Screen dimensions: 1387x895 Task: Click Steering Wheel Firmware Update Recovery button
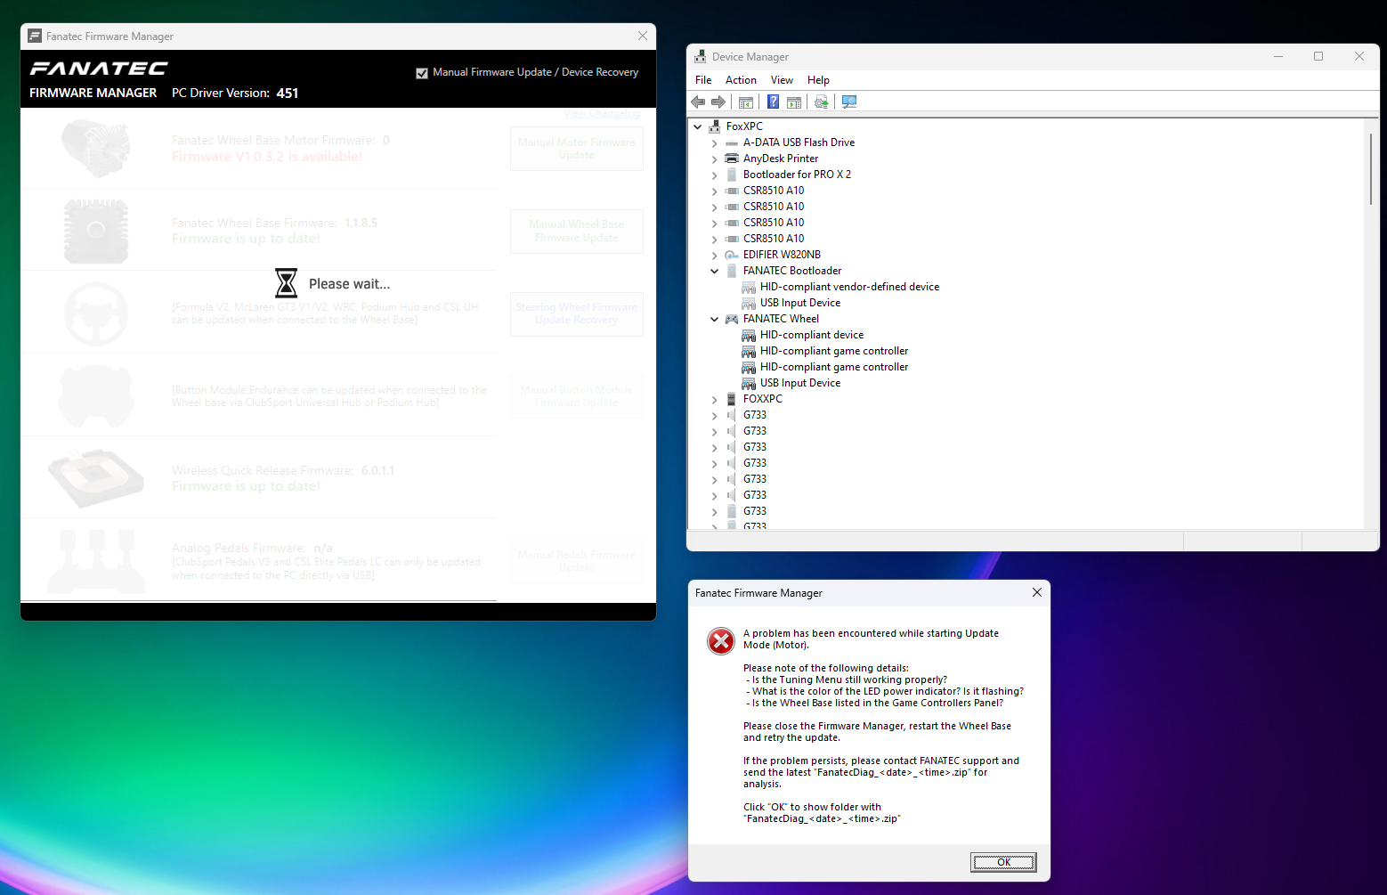[x=577, y=313]
